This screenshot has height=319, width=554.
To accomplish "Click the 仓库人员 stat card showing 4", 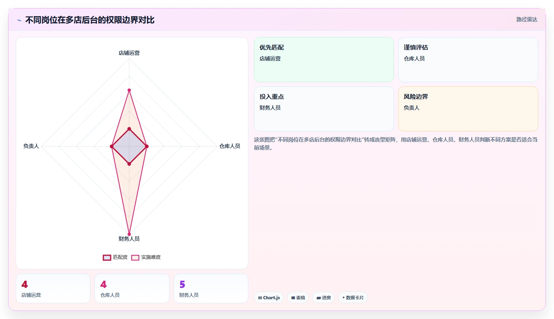I will point(132,288).
